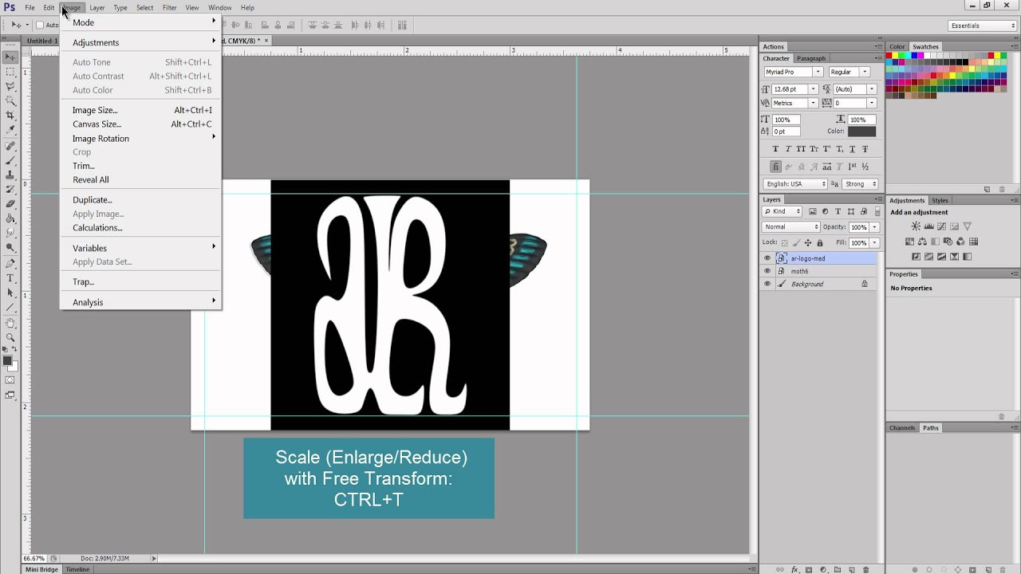Switch to the Paragraph tab
The height and width of the screenshot is (574, 1021).
pyautogui.click(x=811, y=58)
